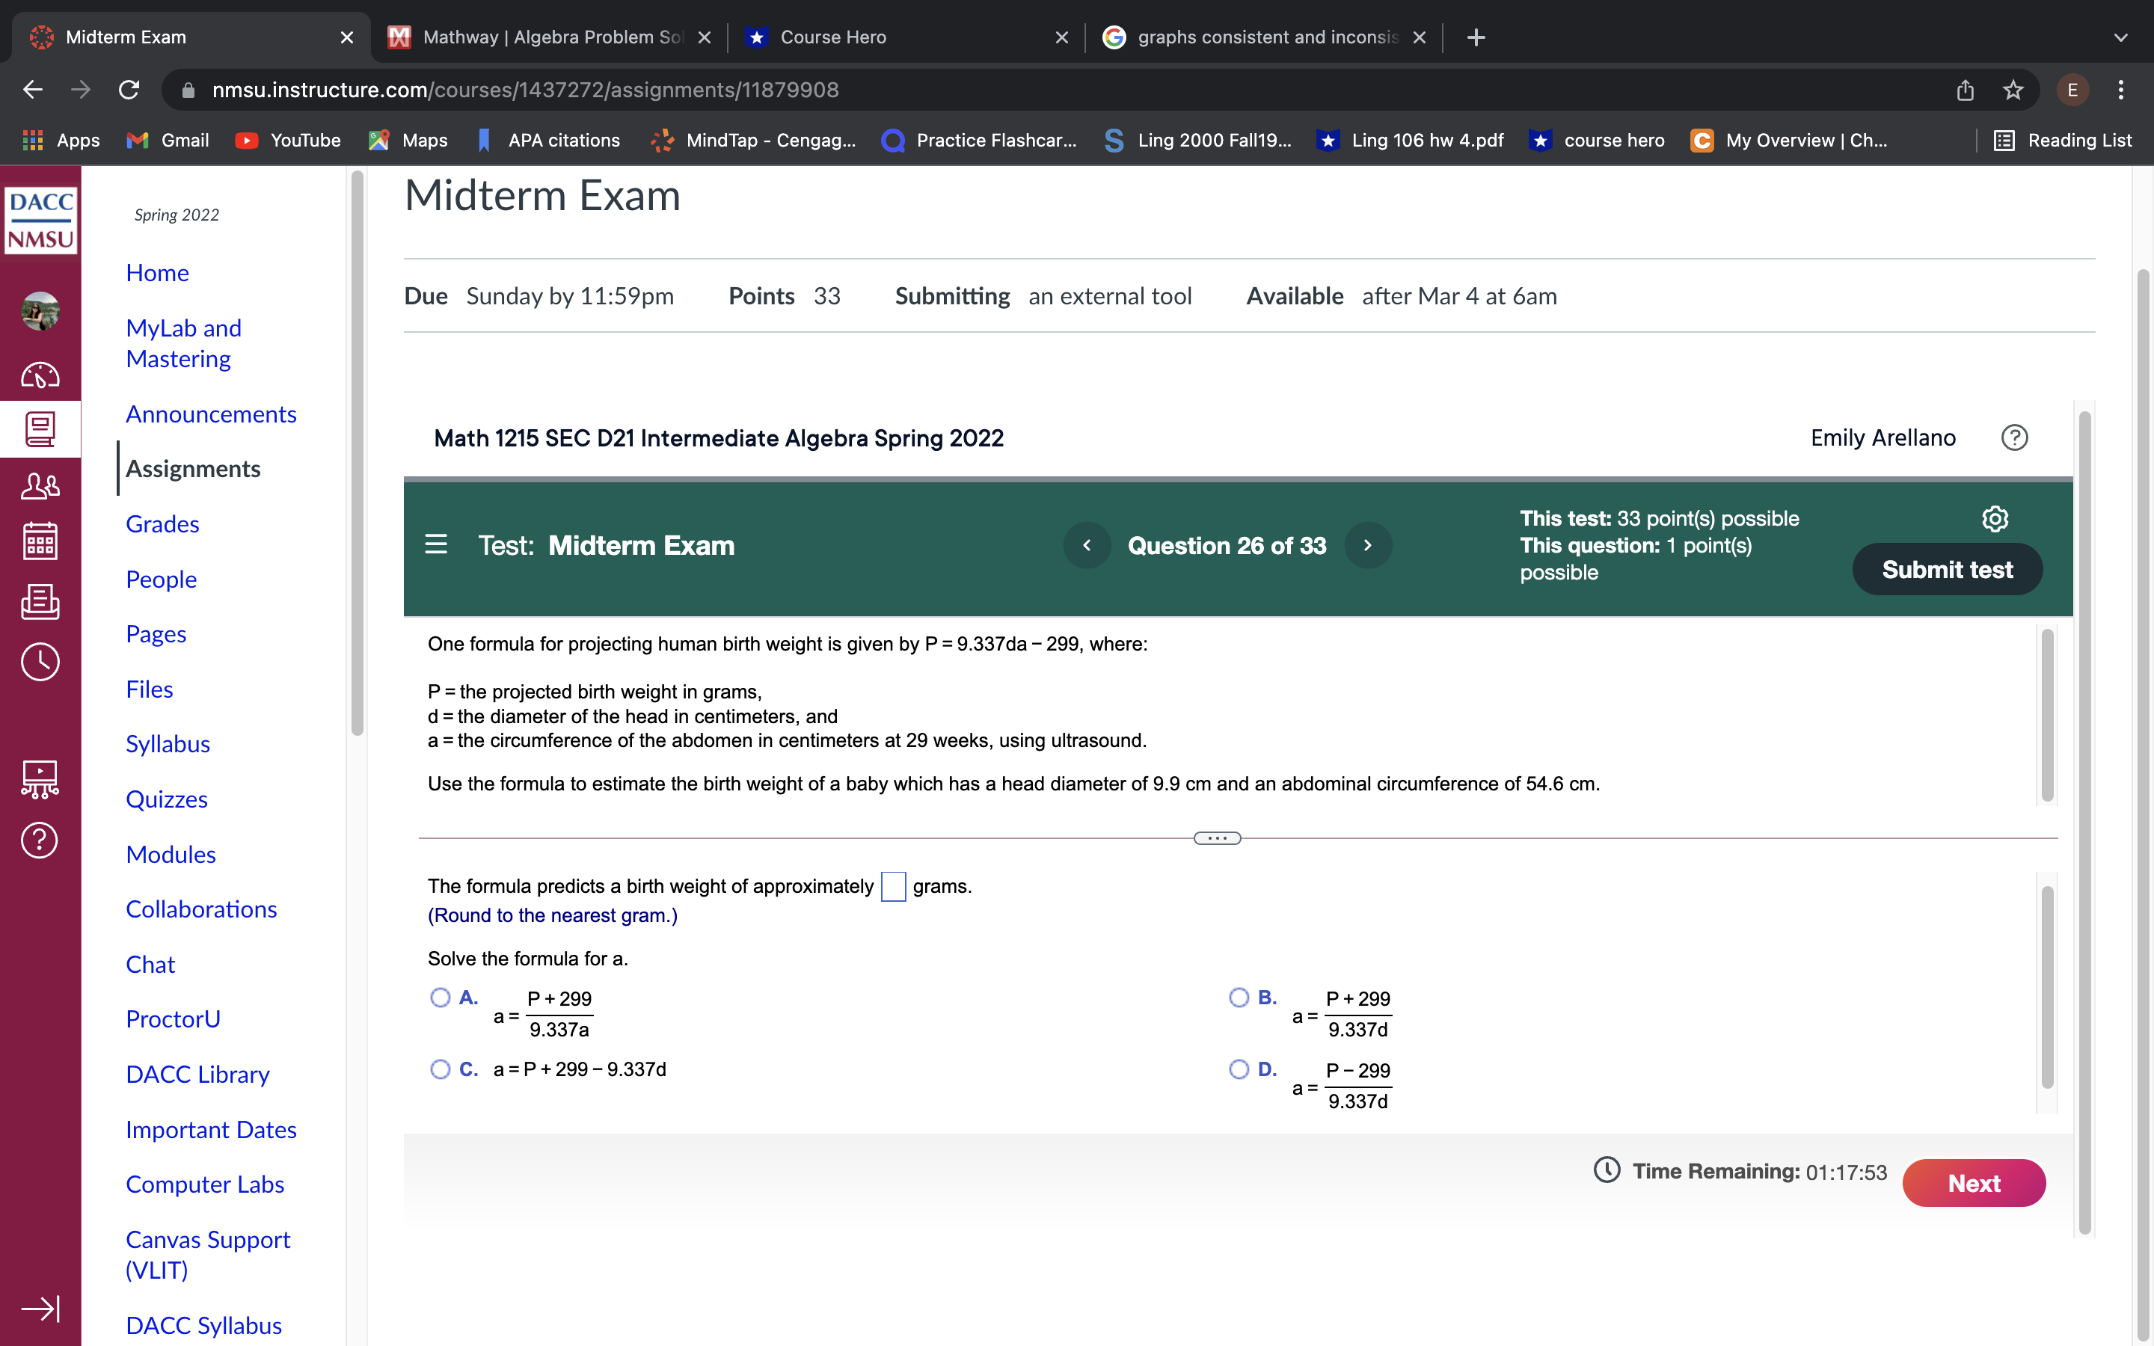Viewport: 2154px width, 1346px height.
Task: Click the Assignments tab in sidebar
Action: [x=192, y=467]
